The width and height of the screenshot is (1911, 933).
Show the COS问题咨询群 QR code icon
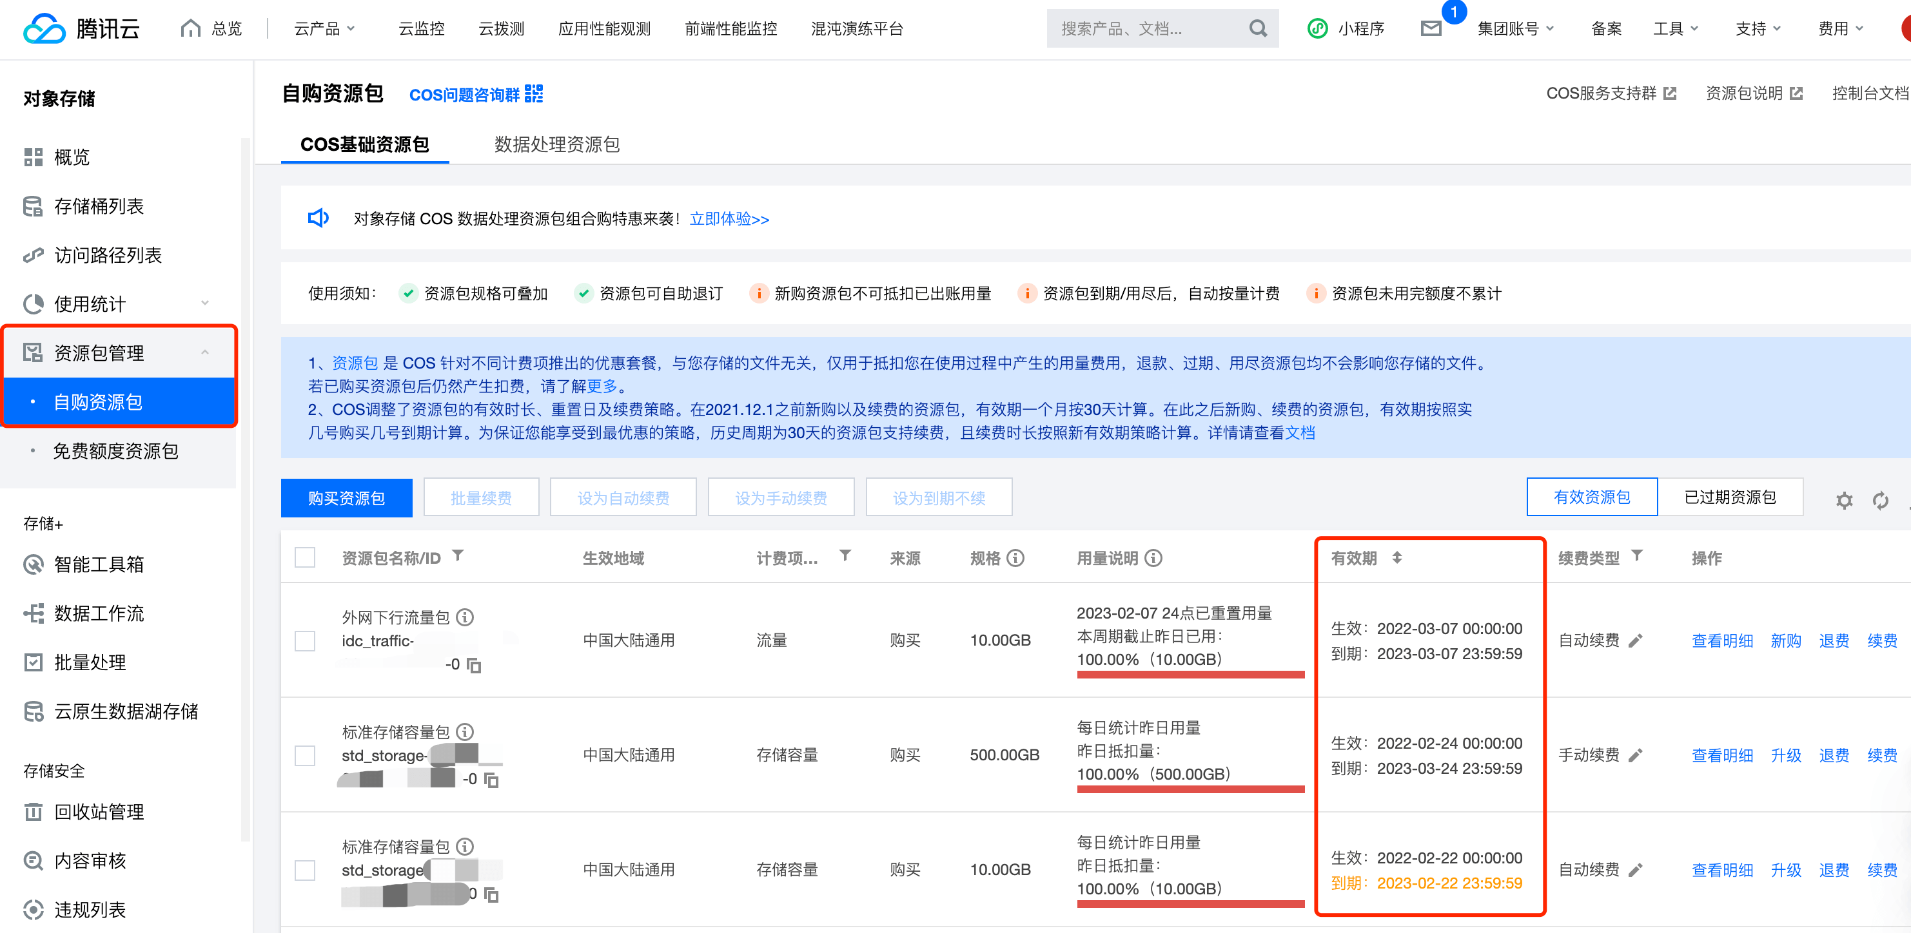coord(533,93)
